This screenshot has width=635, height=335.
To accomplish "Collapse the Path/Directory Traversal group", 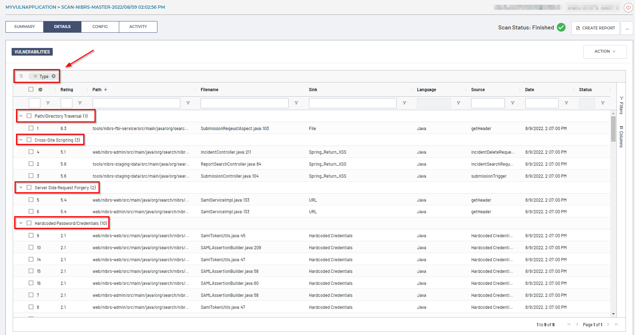I will (x=21, y=116).
